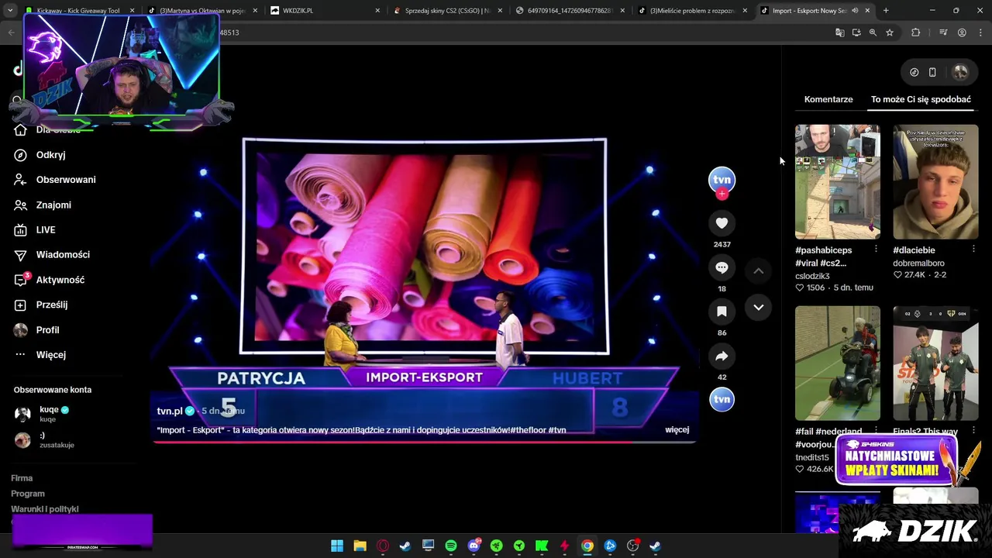Open Aktywność notifications
This screenshot has height=558, width=992.
[x=49, y=280]
